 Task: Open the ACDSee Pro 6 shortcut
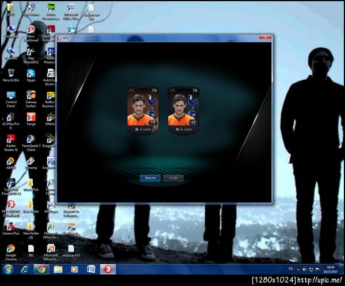pos(11,121)
